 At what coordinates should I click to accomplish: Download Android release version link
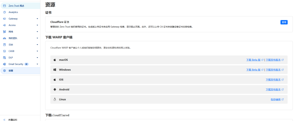[273, 90]
